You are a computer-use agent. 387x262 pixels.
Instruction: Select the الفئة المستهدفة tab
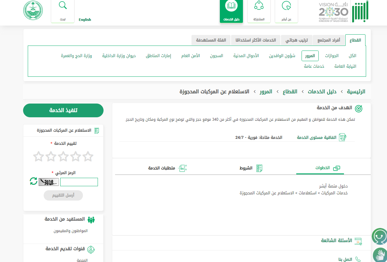211,40
